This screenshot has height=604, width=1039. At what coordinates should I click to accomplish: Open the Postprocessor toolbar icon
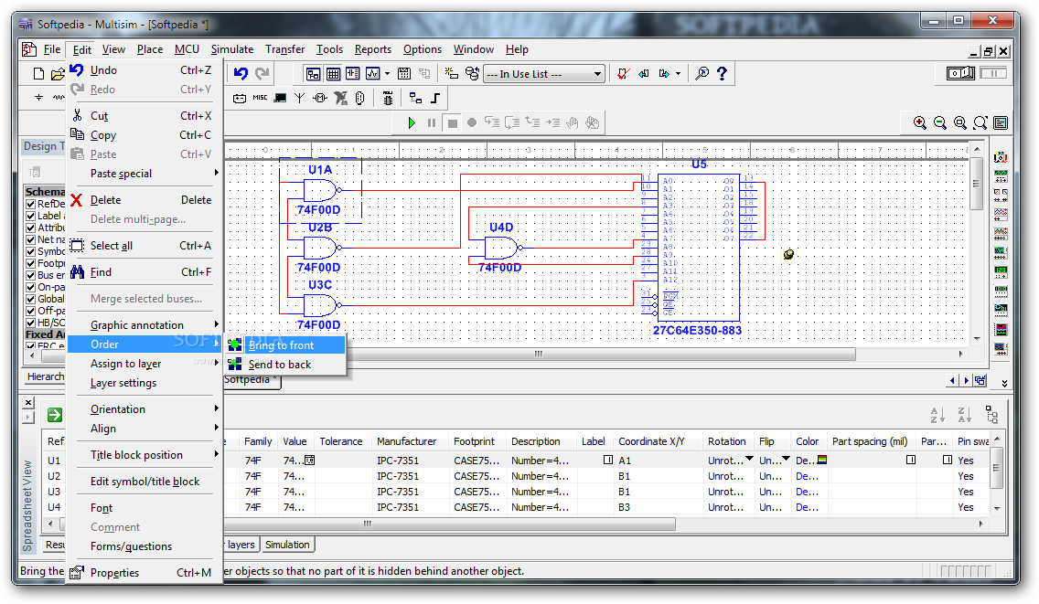(404, 73)
